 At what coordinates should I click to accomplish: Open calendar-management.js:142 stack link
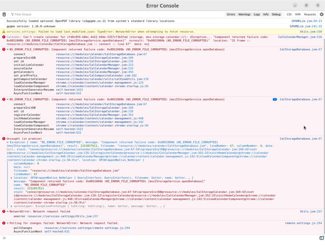[x=100, y=122]
